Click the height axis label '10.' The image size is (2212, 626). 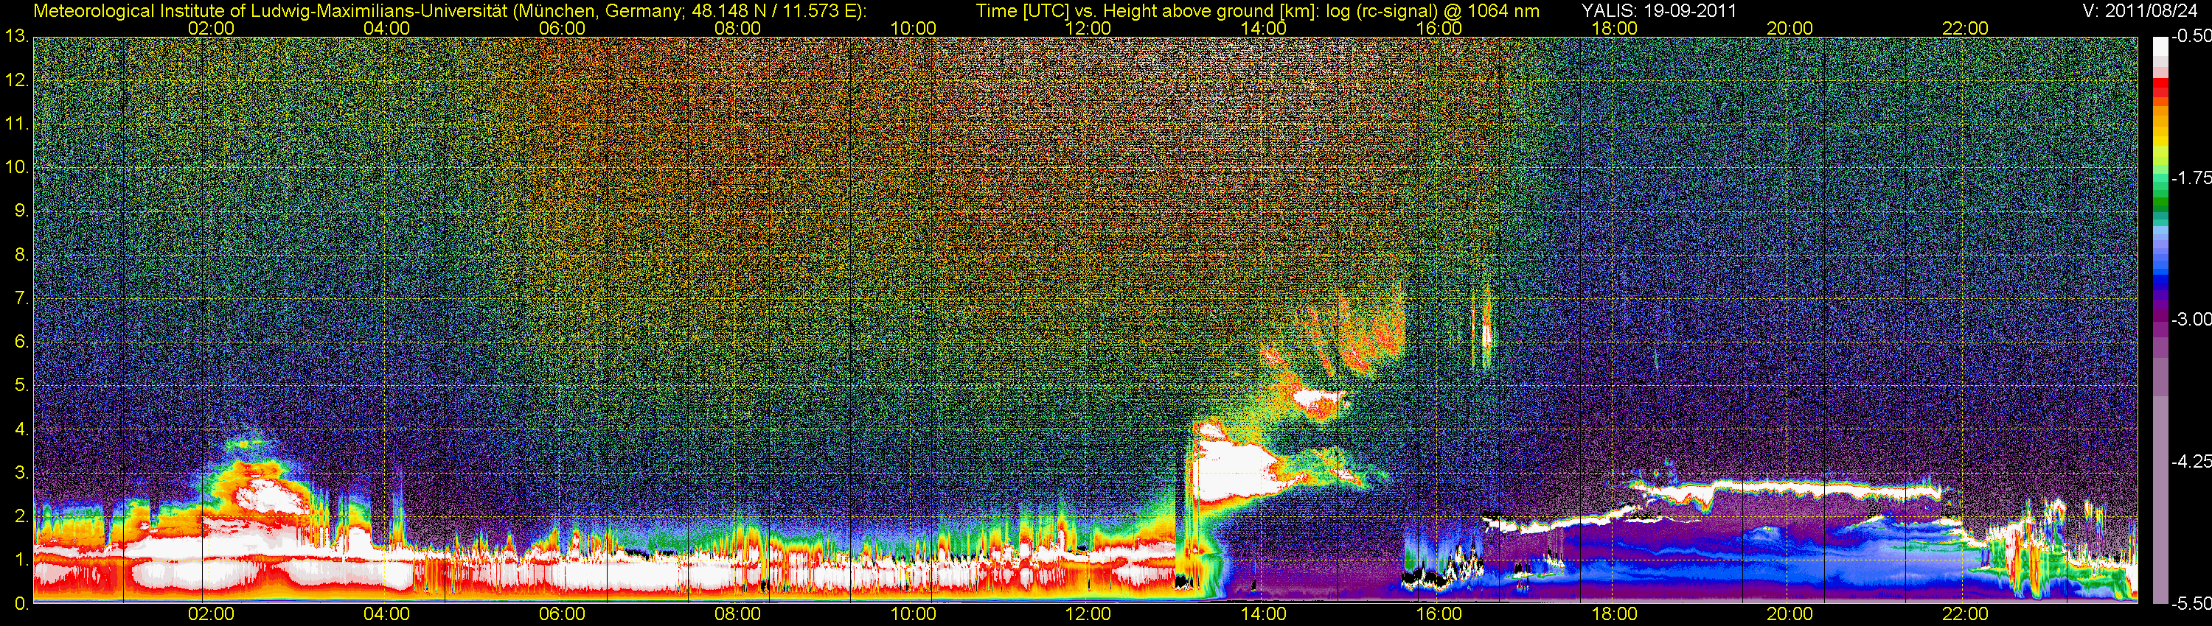[16, 167]
